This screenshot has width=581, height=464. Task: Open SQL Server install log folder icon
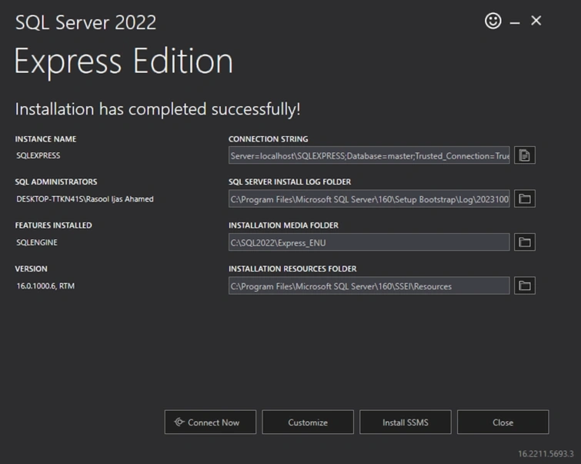tap(524, 199)
